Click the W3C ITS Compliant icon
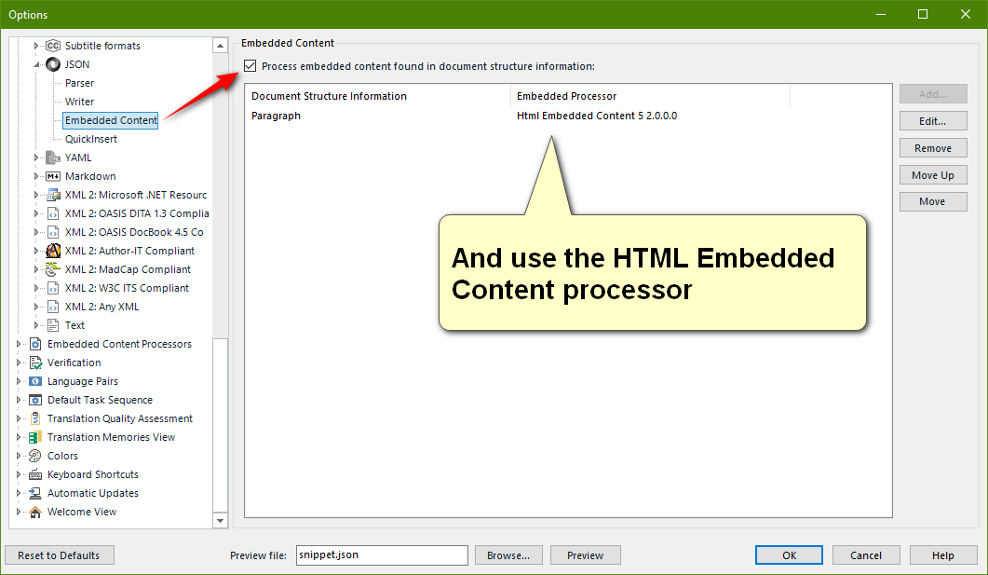988x575 pixels. (x=53, y=288)
